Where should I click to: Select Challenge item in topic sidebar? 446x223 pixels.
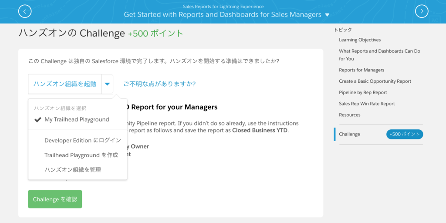point(350,134)
